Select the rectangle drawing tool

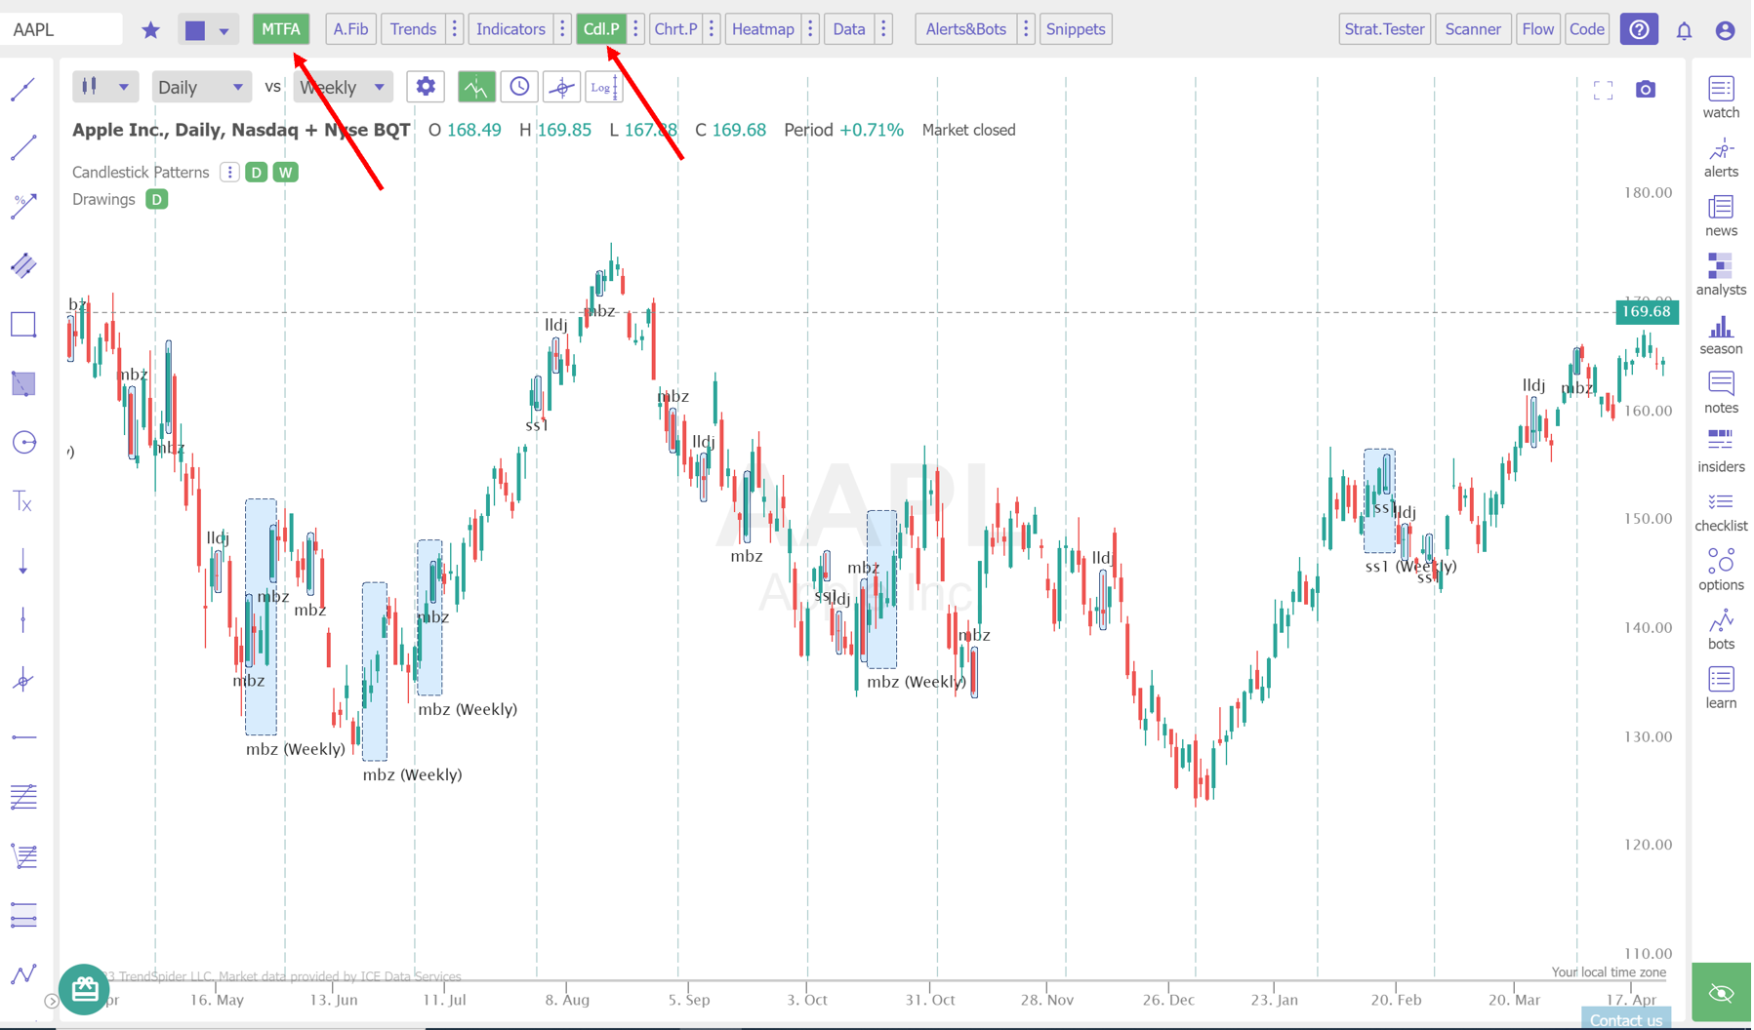[23, 325]
